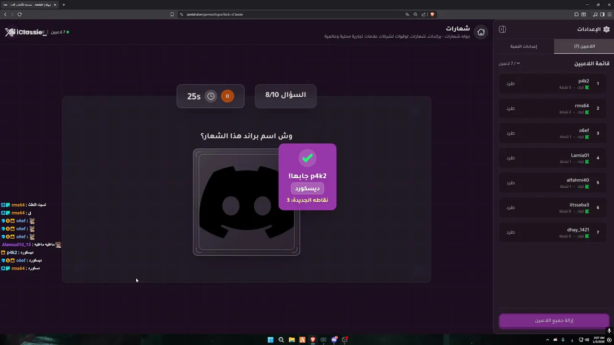Open Windows taskbar search
Screen dimensions: 614x345
(281, 340)
